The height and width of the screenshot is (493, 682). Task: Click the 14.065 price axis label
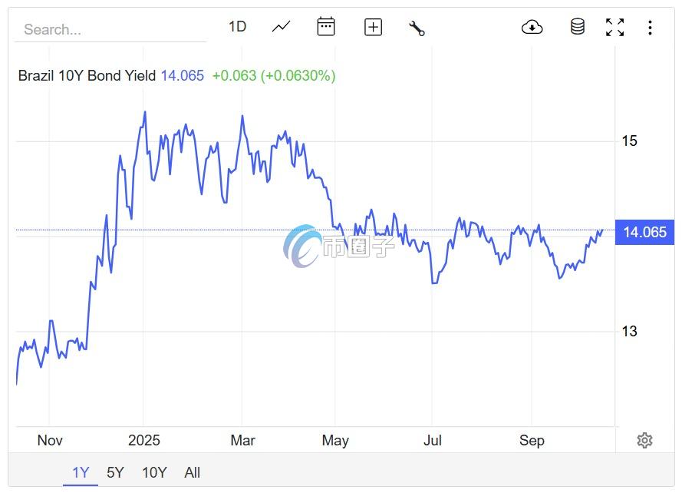[x=644, y=232]
